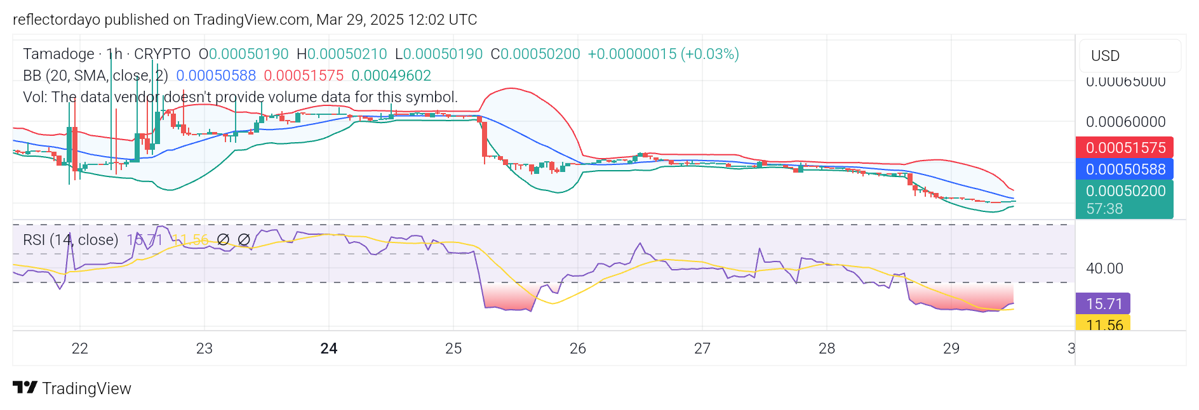
Task: Click the open value O0.00050190
Action: pyautogui.click(x=244, y=54)
